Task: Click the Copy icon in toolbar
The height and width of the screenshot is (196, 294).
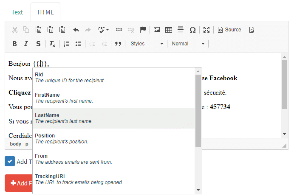Action: [x=26, y=30]
